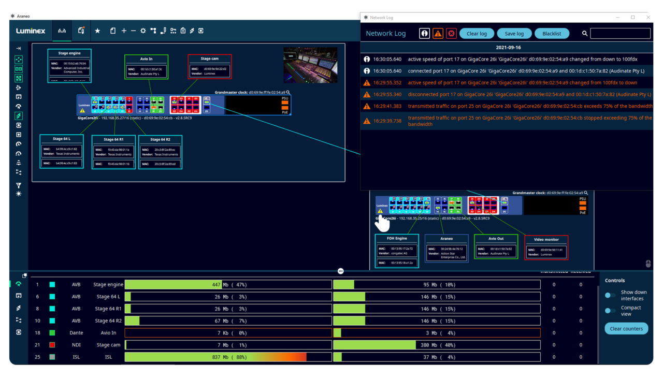The image size is (663, 379).
Task: Click the topology tree icon in toolbar
Action: 153,31
